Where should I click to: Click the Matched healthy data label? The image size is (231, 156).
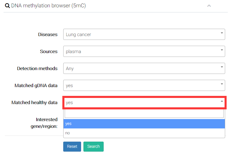[34, 103]
